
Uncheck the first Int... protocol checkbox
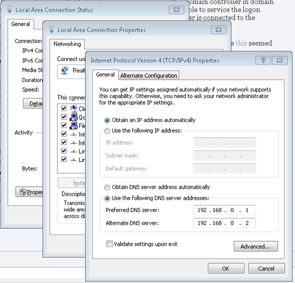pos(64,134)
